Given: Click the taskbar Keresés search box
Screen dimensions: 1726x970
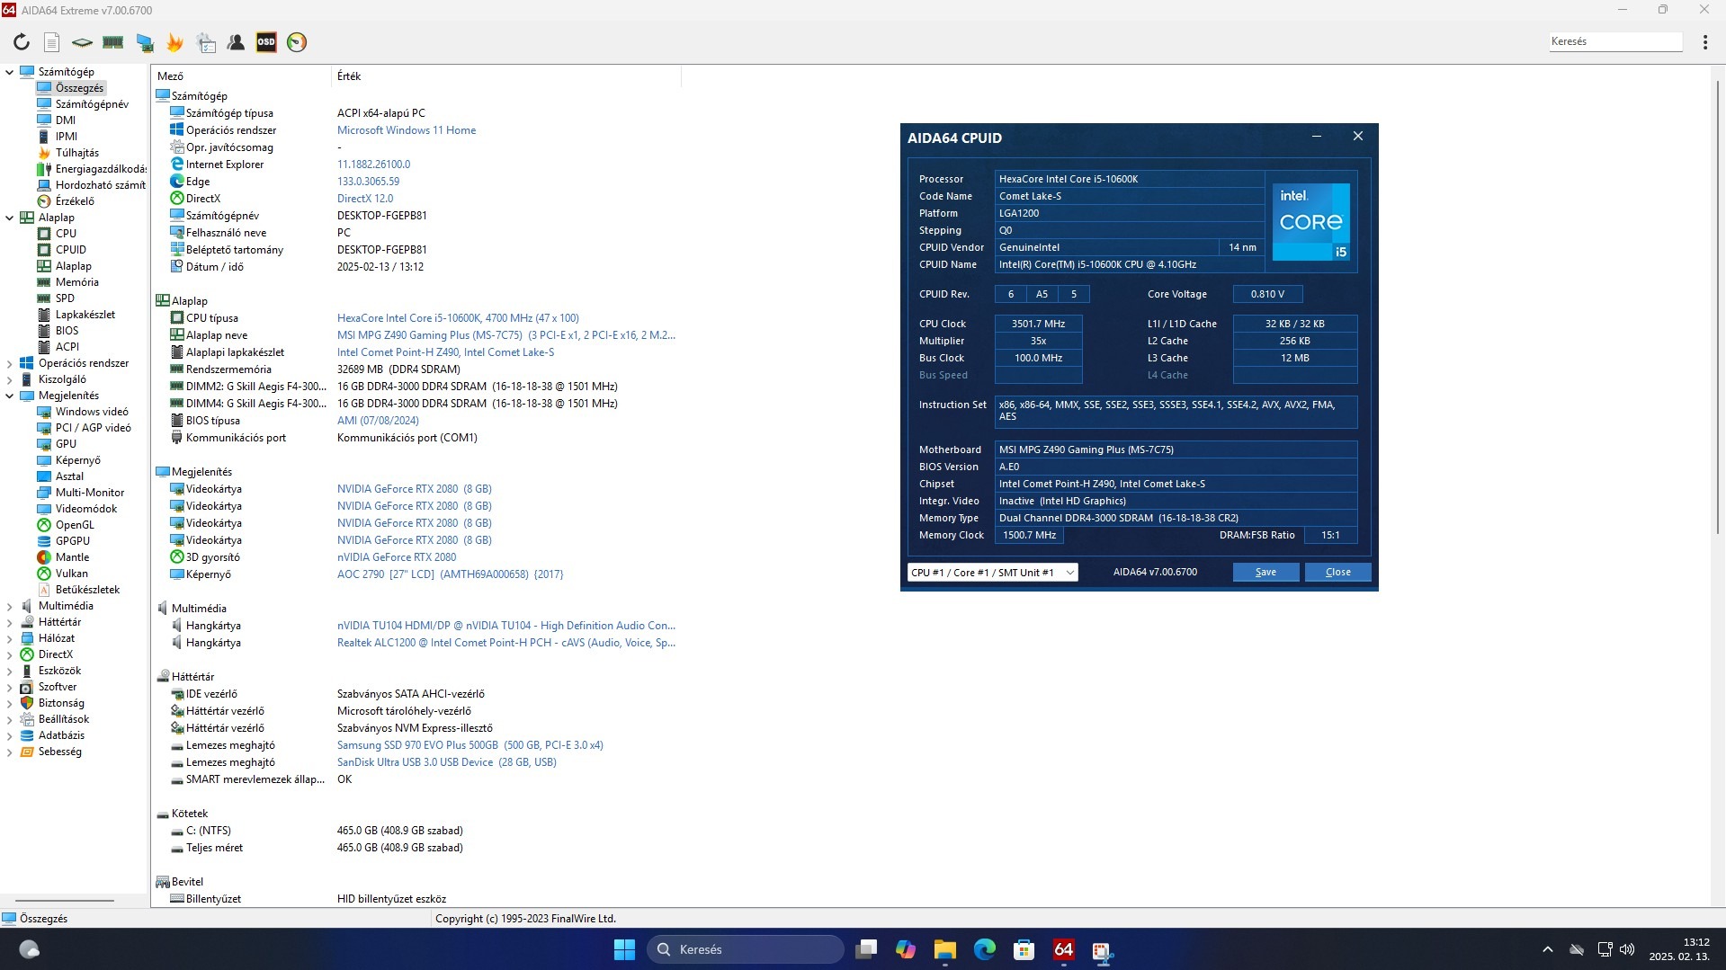Looking at the screenshot, I should tap(746, 949).
